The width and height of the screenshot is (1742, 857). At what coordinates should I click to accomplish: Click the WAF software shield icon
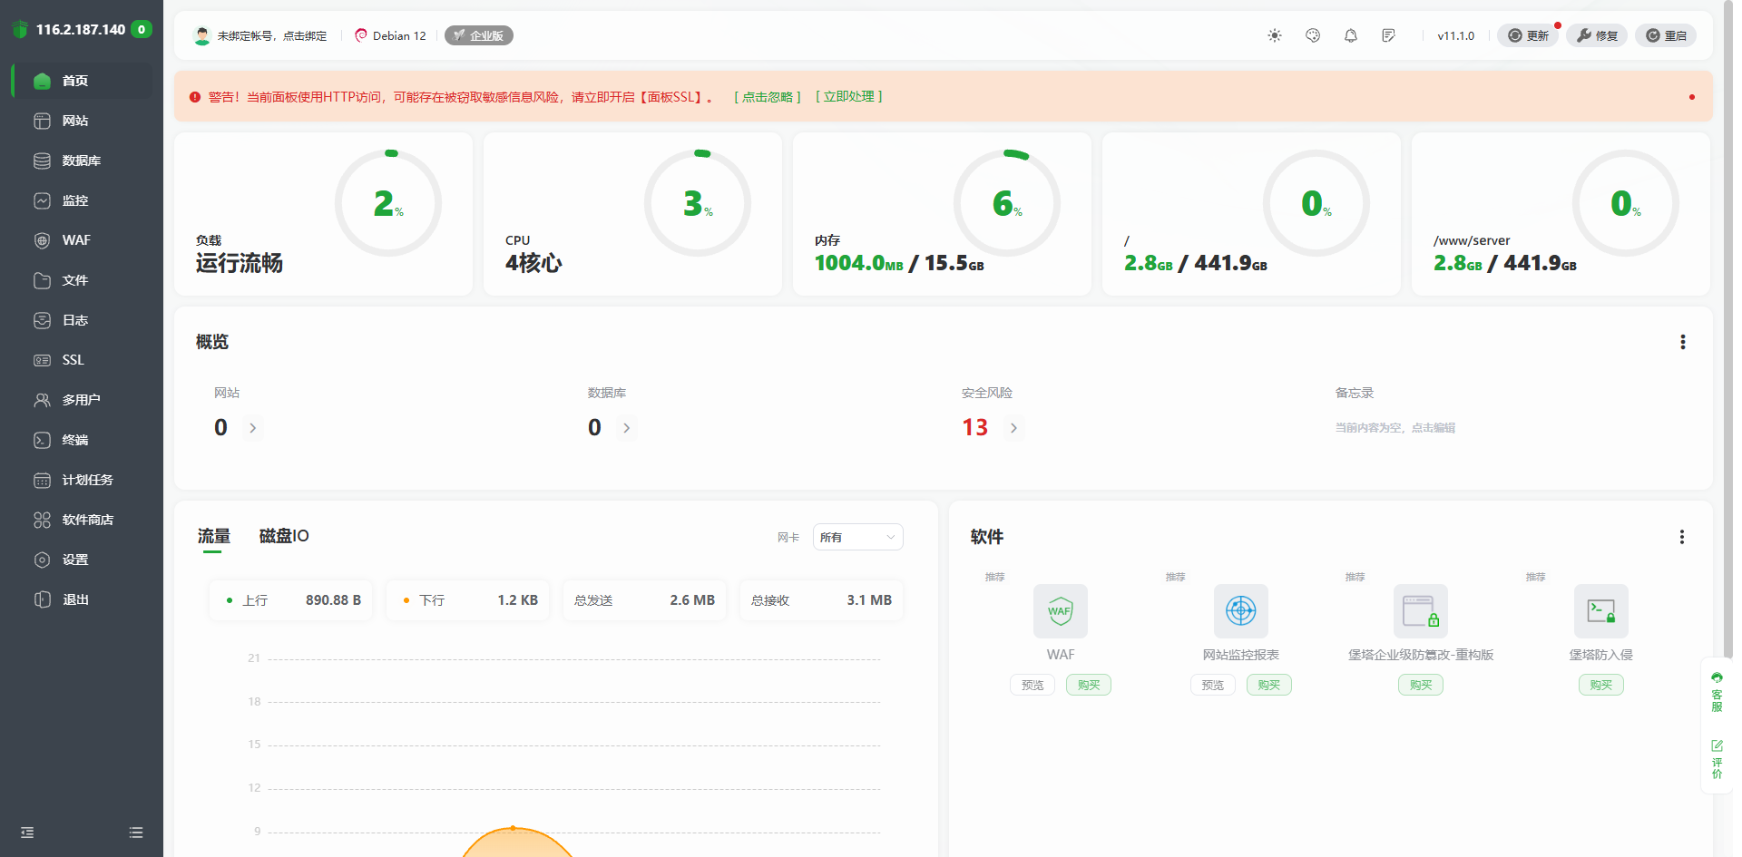pyautogui.click(x=1060, y=611)
